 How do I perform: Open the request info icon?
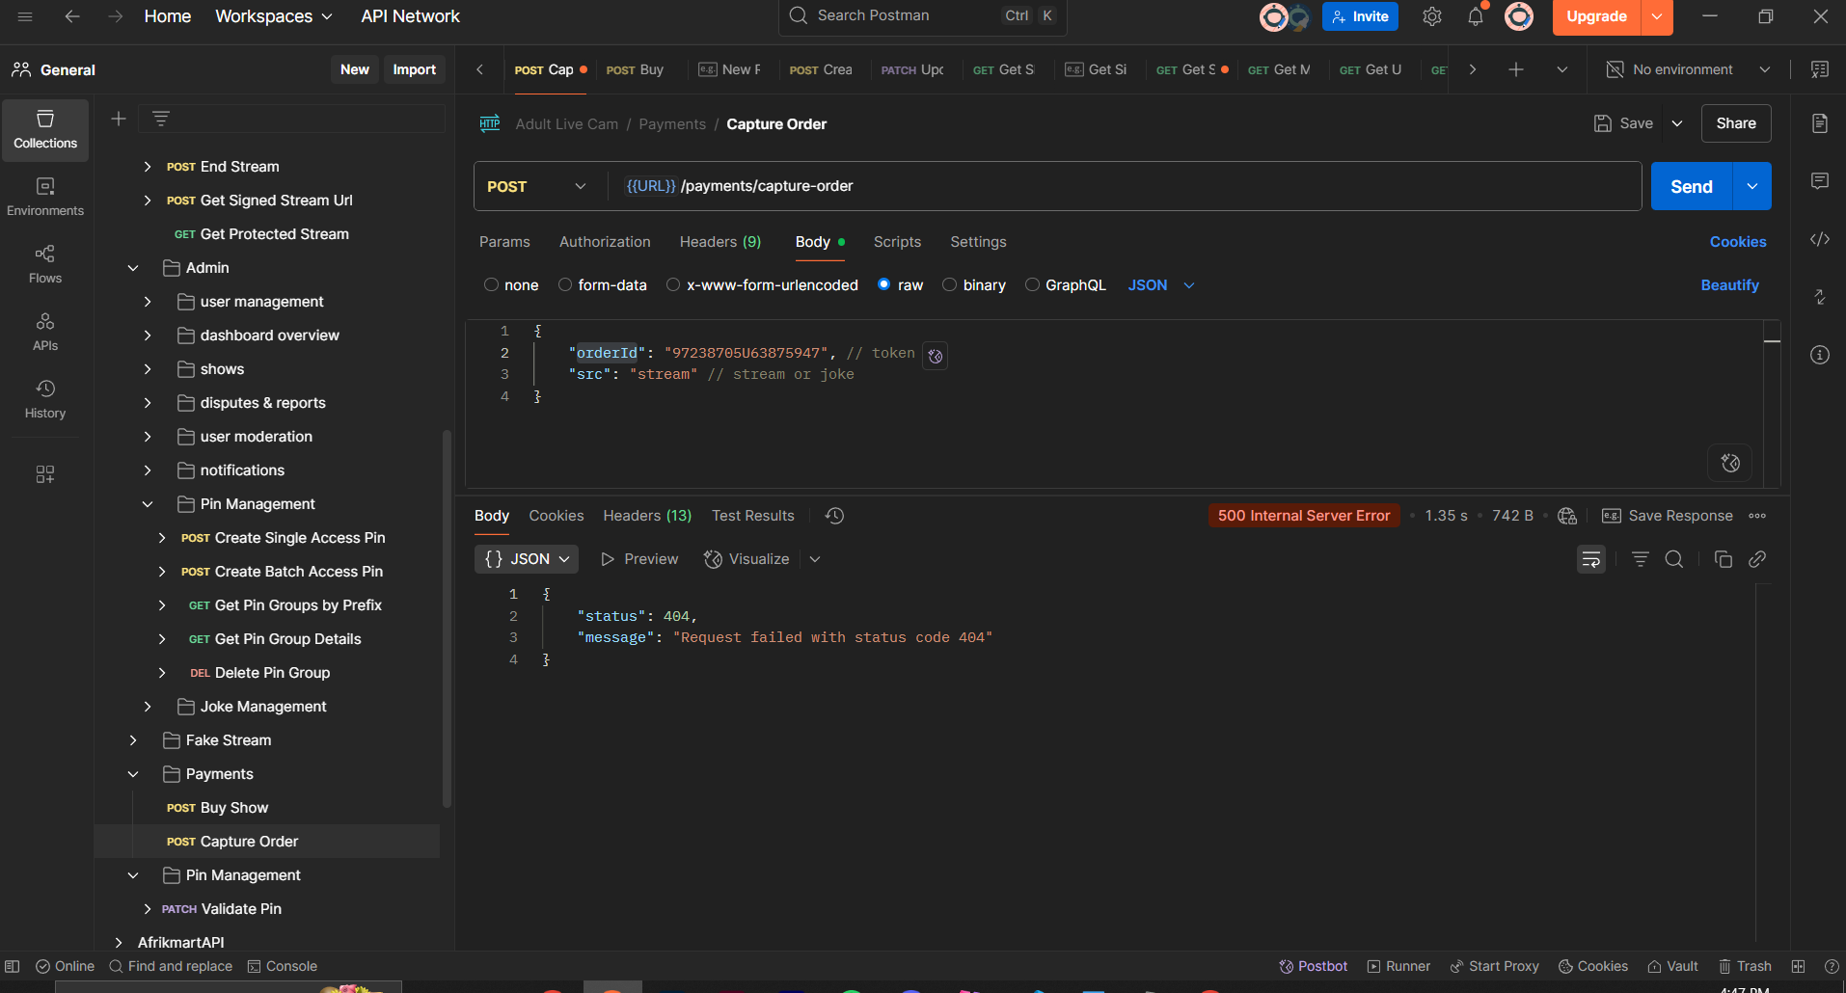pos(1820,355)
